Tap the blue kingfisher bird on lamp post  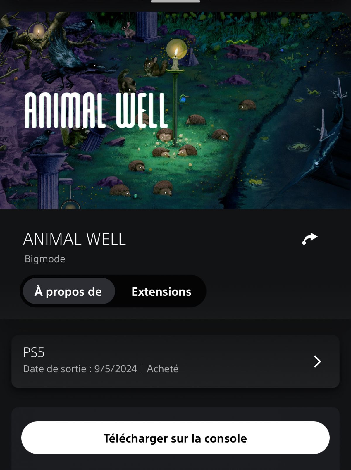pyautogui.click(x=184, y=99)
